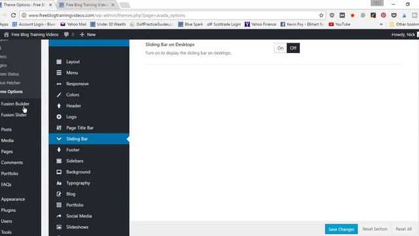Click the Layout section icon
The height and width of the screenshot is (236, 419).
[59, 62]
